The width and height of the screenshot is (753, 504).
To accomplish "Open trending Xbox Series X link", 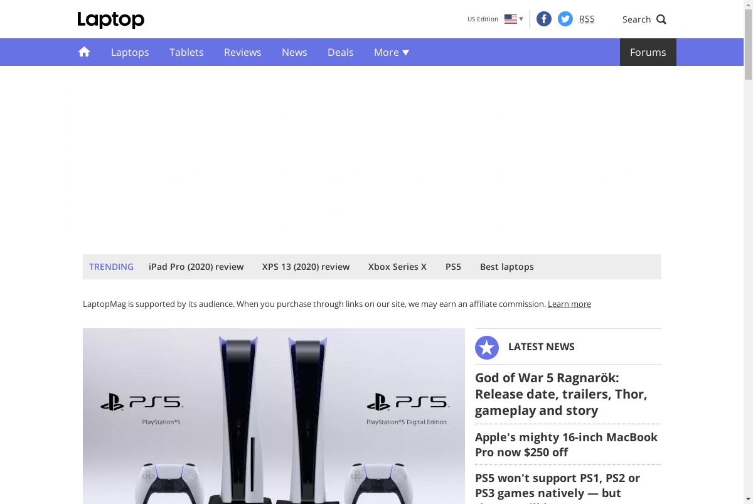I will click(397, 267).
